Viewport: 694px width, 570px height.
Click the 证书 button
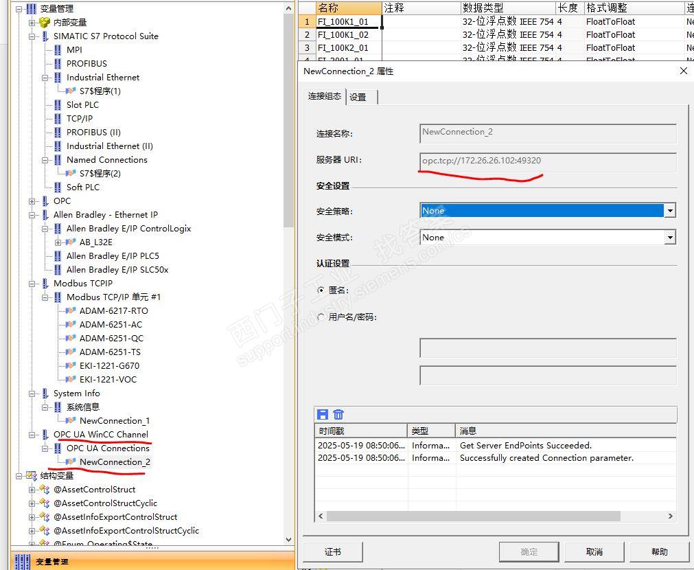[333, 552]
